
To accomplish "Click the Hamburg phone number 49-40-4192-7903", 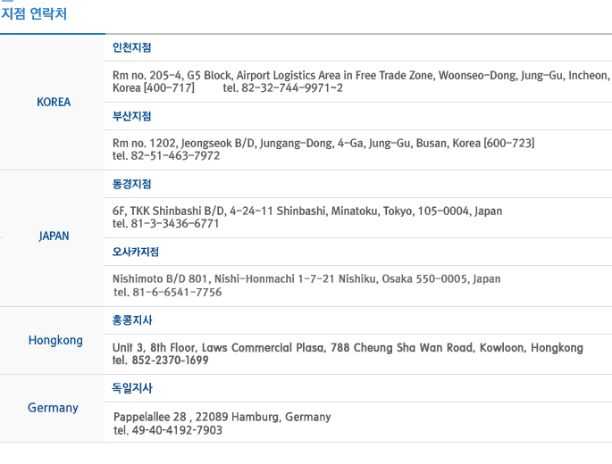I will tap(168, 430).
